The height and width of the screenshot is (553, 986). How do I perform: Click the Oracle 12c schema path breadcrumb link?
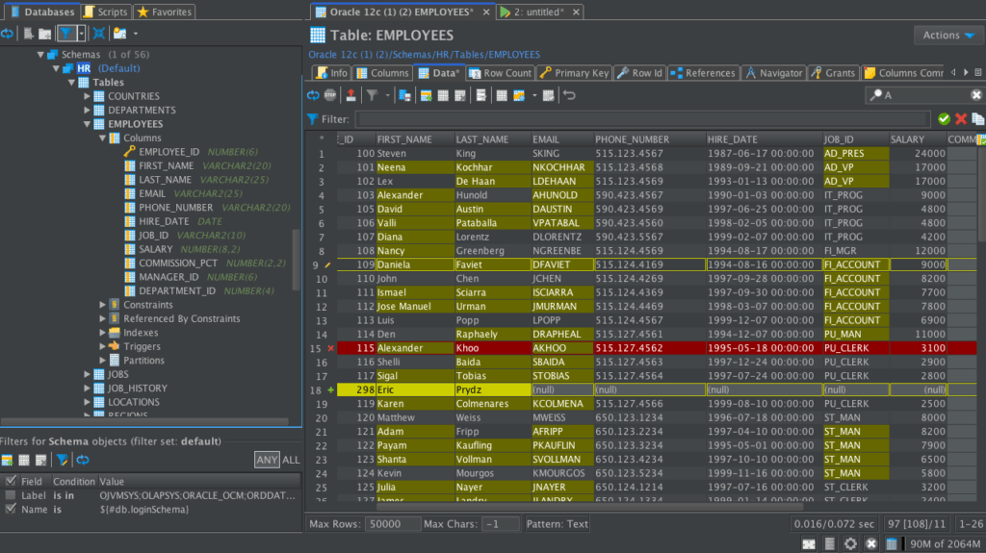424,55
